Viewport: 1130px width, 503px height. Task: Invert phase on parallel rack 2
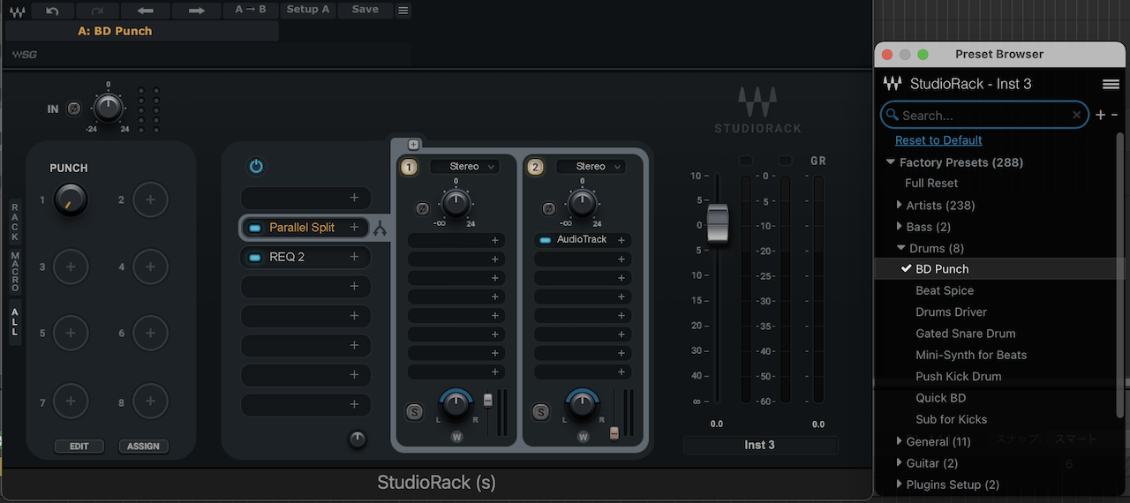click(548, 209)
